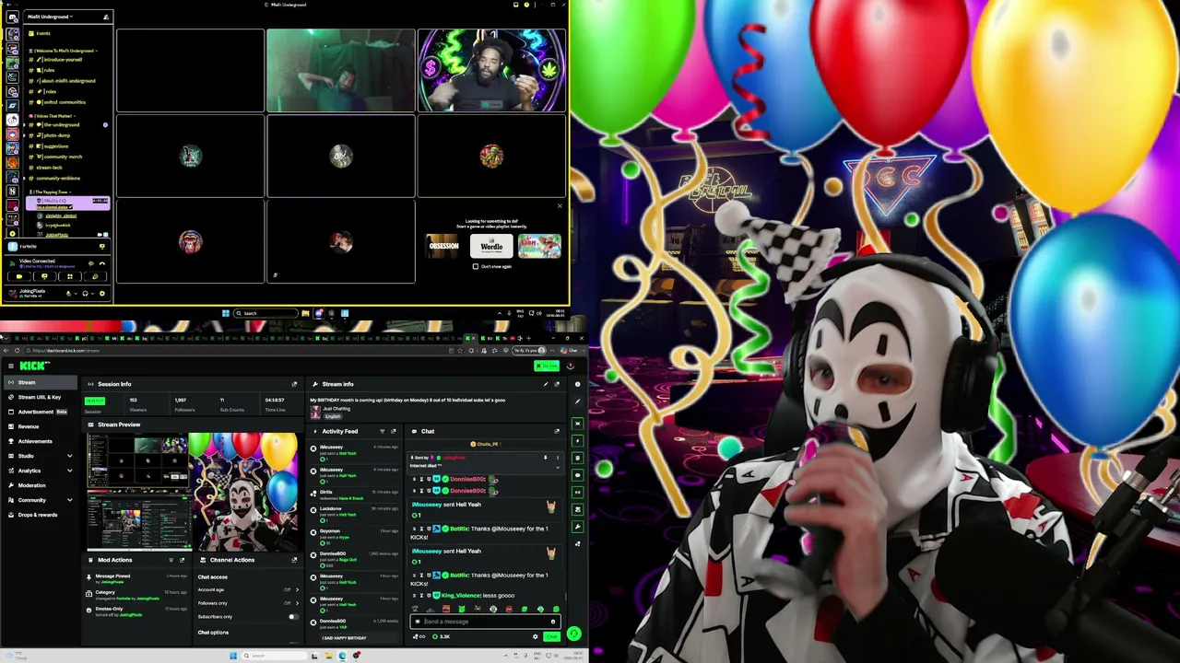Pop out the Chat panel
This screenshot has width=1180, height=663.
point(556,431)
